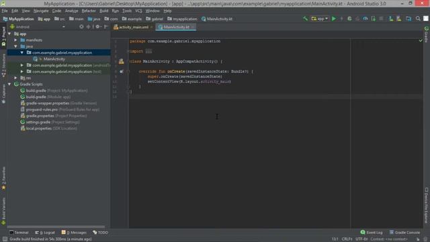Open the Refactor menu
Screen dimensions: 430x242
pos(89,11)
